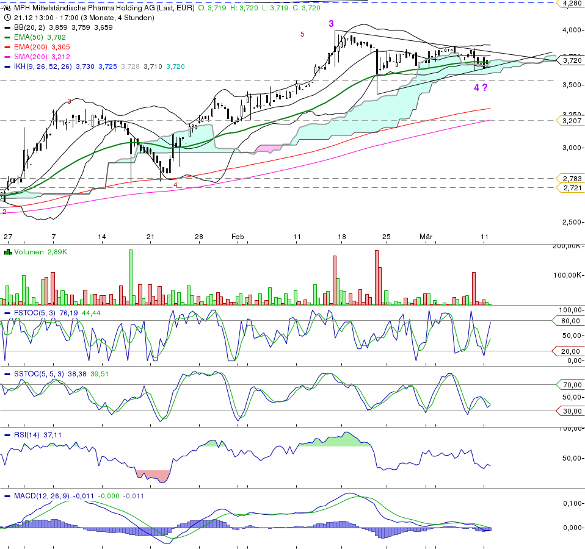Click the candlestick chart symbol icon
585x549 pixels.
(x=5, y=9)
